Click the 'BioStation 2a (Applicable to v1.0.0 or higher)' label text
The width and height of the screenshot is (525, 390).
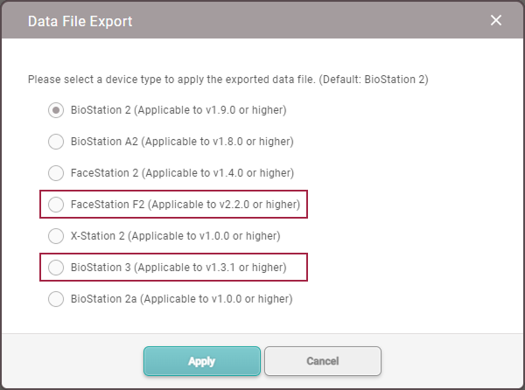coord(181,299)
